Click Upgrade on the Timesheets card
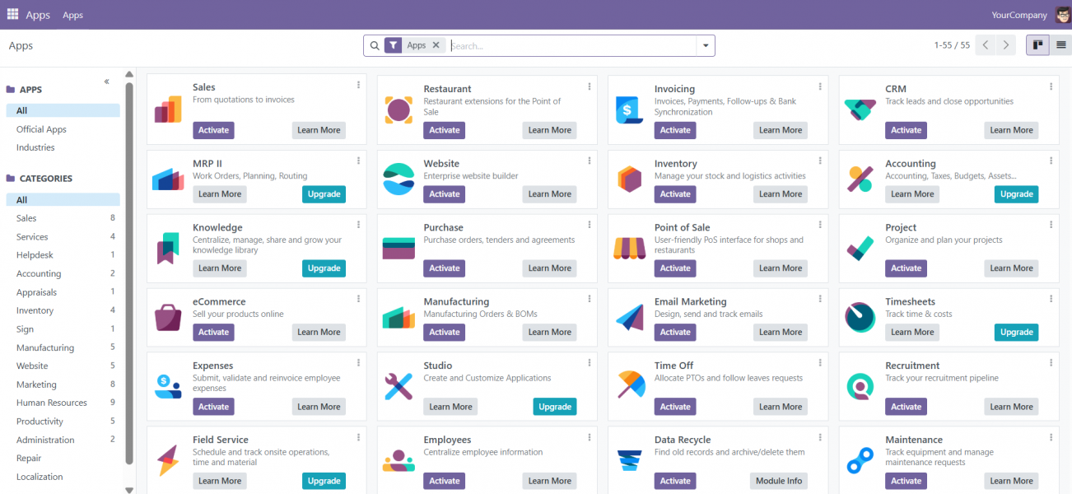 point(1015,333)
